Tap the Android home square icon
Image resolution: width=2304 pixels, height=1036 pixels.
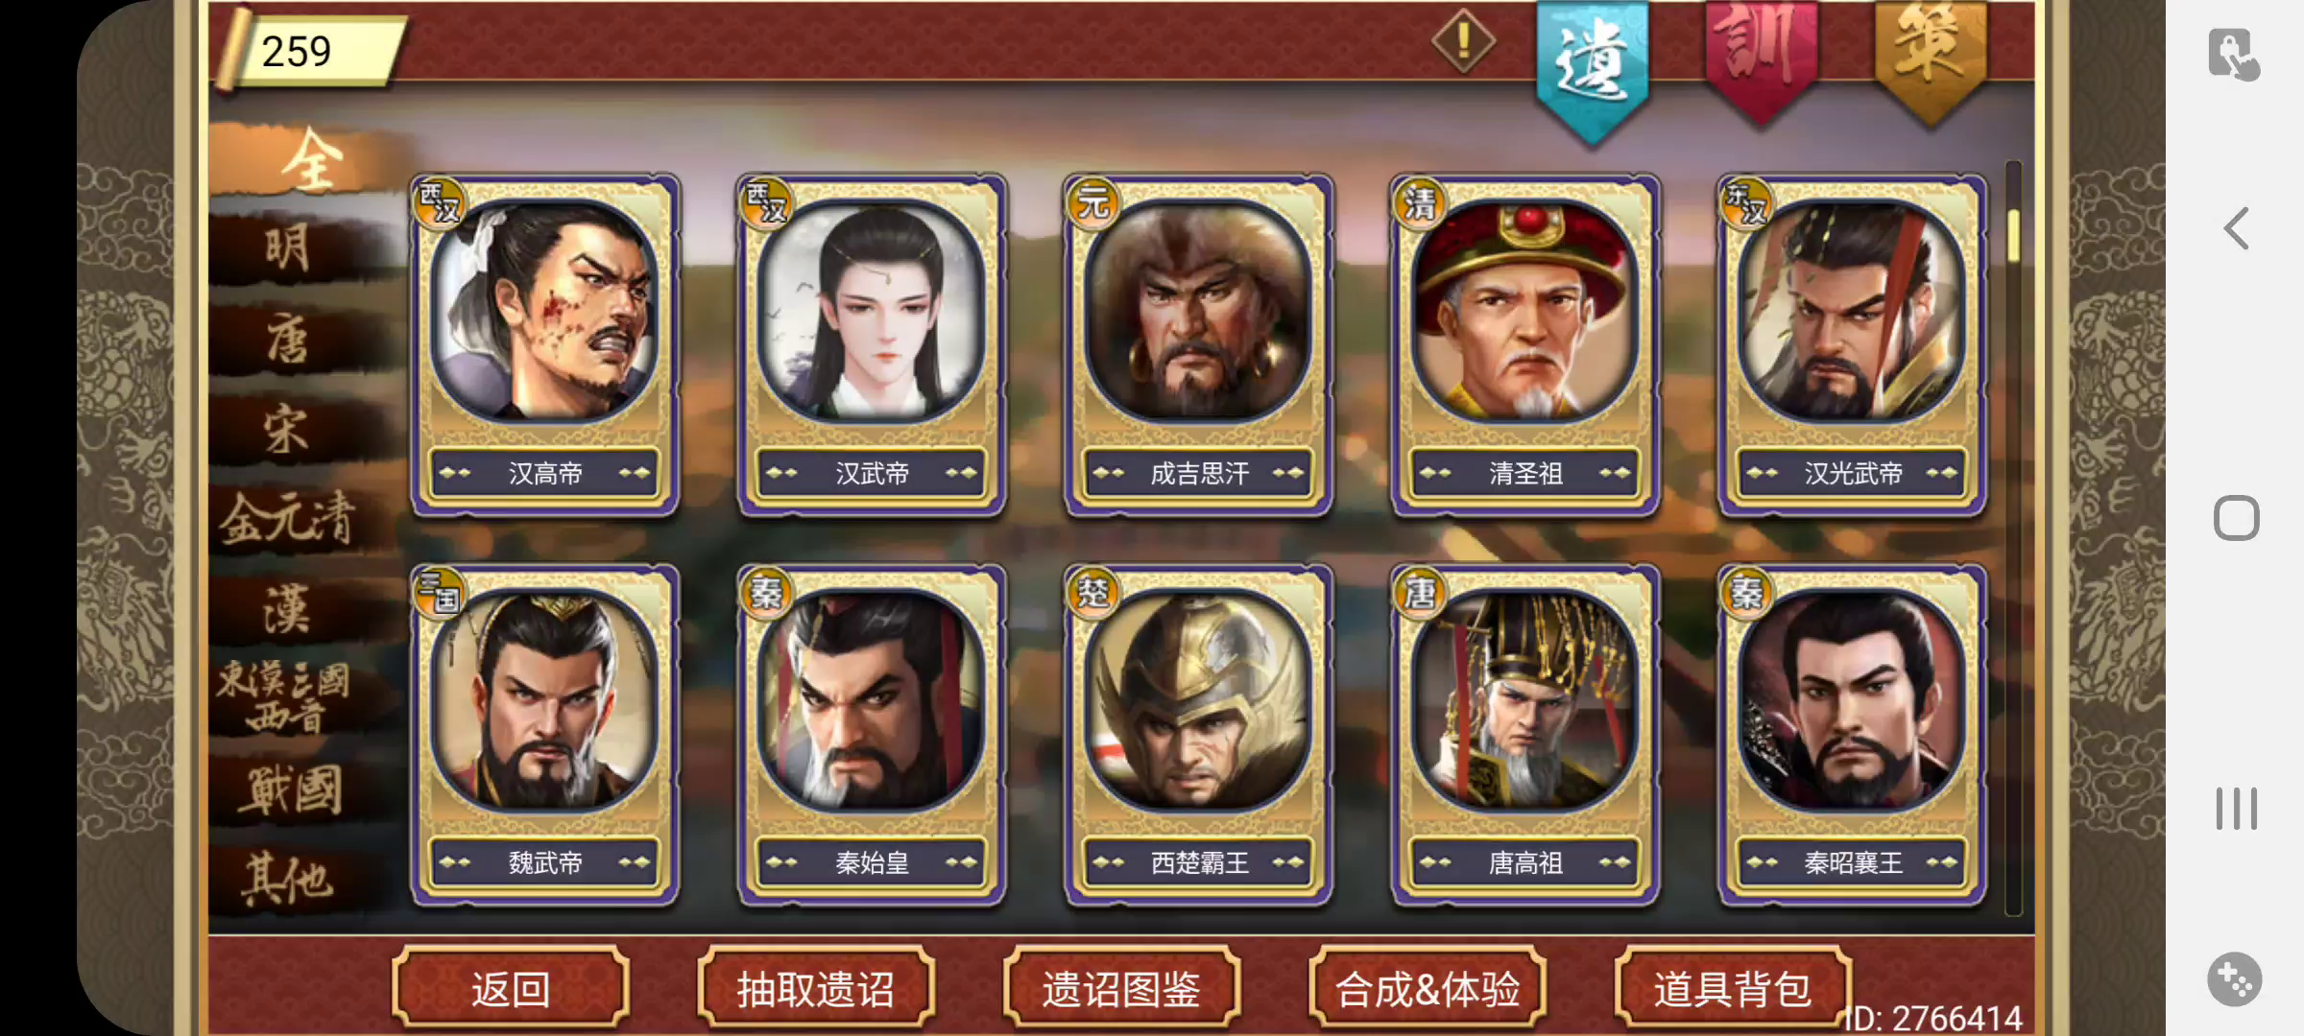click(x=2237, y=518)
